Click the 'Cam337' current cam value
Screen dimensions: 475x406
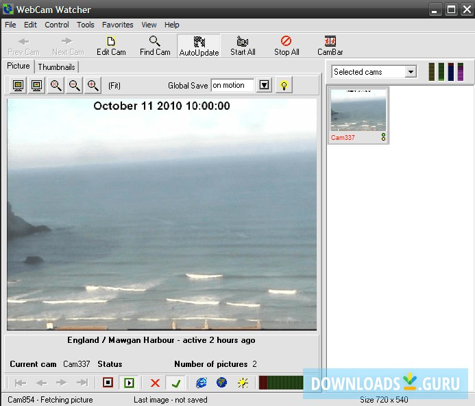click(77, 364)
